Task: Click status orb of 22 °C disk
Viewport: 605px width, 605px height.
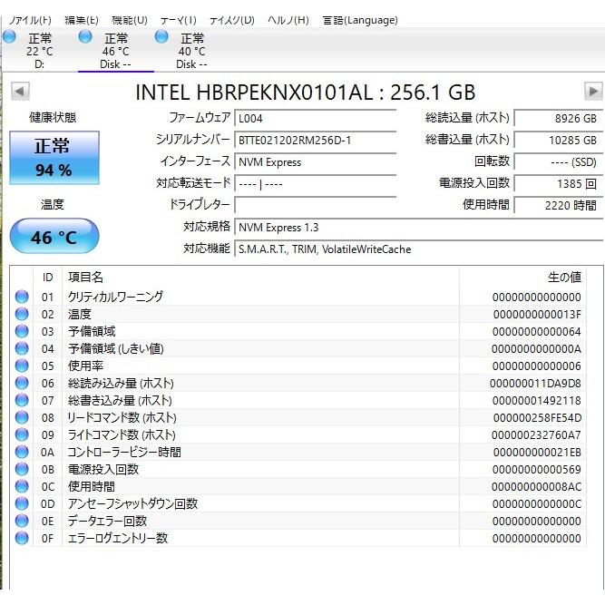Action: pos(9,37)
